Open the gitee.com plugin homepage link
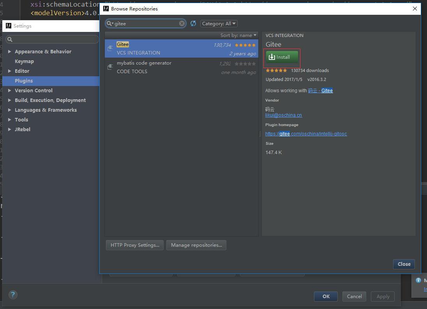The width and height of the screenshot is (427, 309). click(x=306, y=134)
